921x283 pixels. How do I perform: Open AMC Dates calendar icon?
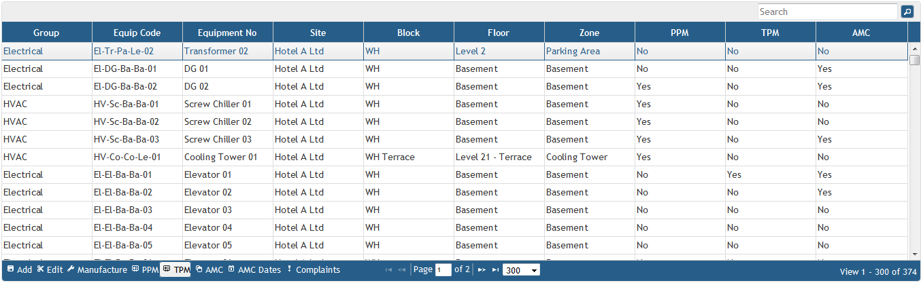tap(231, 269)
